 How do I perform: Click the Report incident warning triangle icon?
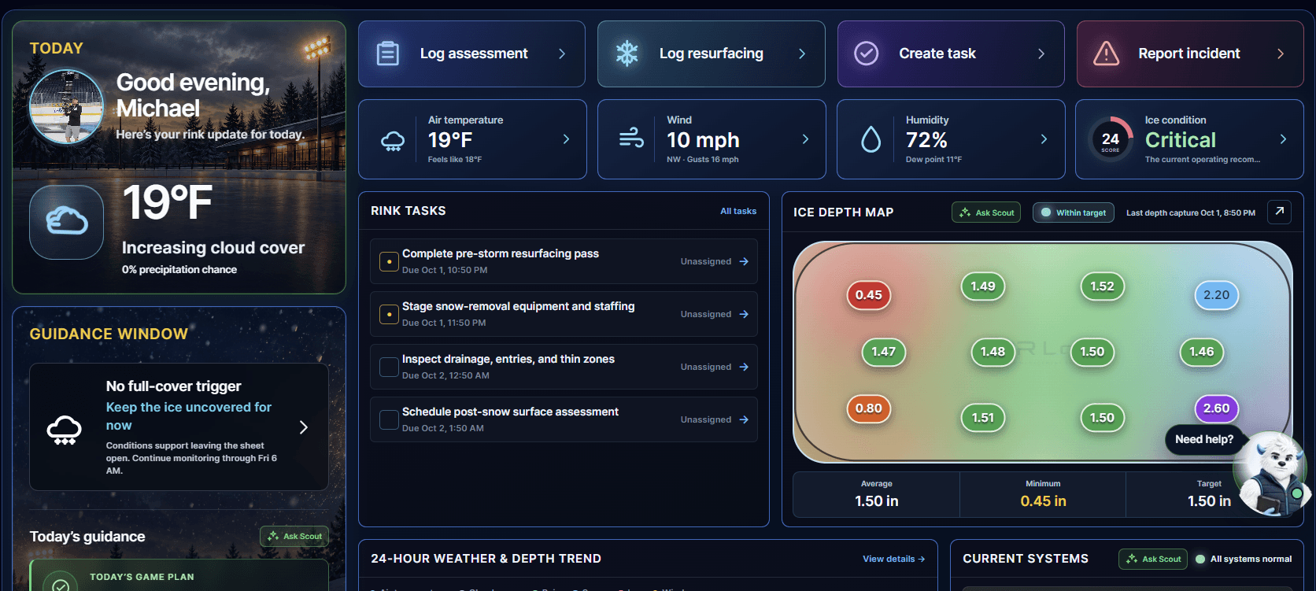tap(1106, 54)
